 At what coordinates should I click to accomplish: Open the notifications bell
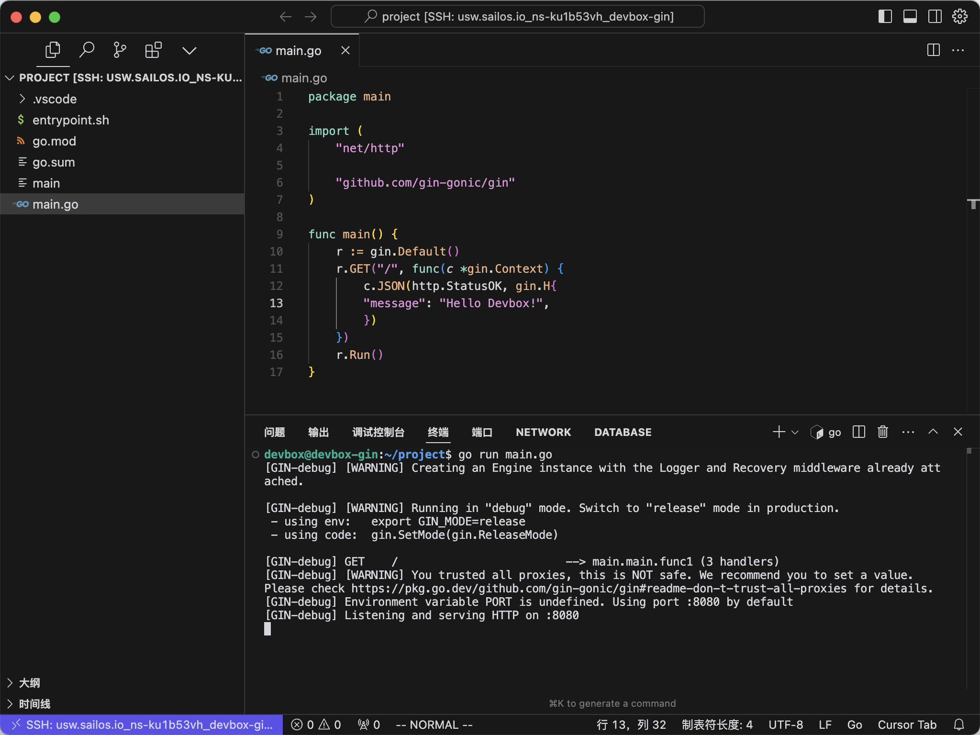(959, 724)
